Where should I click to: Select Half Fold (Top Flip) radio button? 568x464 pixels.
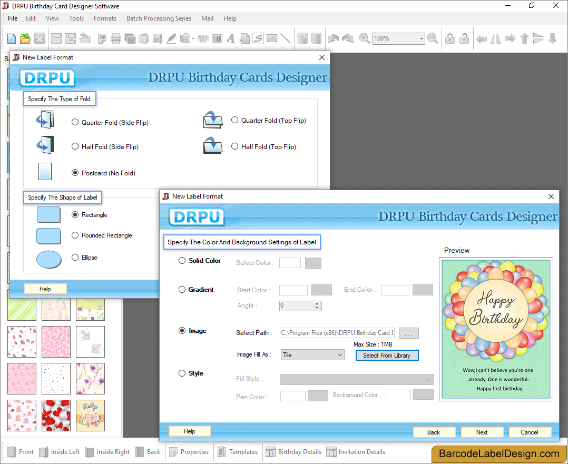235,146
